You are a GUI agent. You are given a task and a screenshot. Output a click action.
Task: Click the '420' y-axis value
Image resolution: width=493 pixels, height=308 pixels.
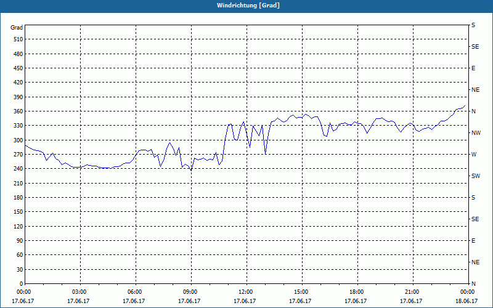click(x=18, y=83)
